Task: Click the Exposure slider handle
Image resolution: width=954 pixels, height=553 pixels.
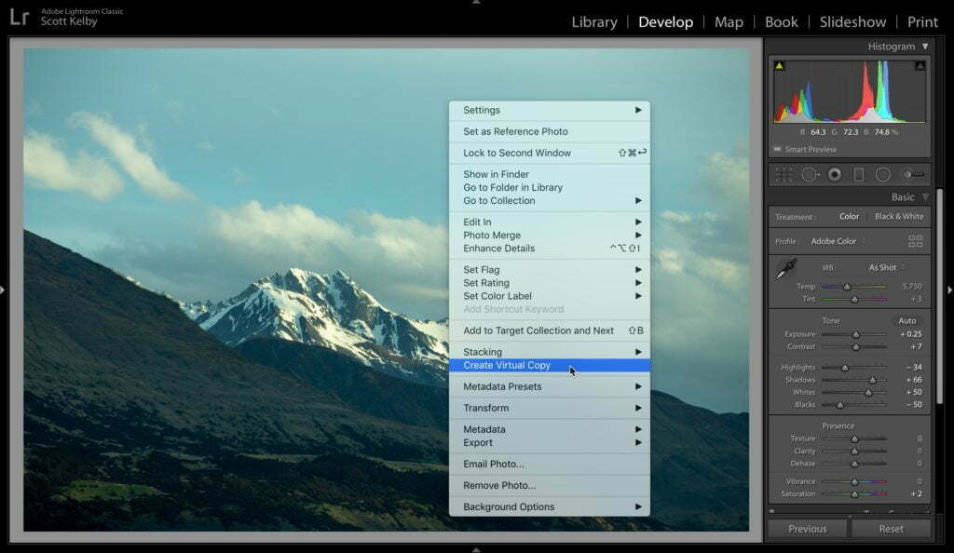Action: (x=856, y=334)
